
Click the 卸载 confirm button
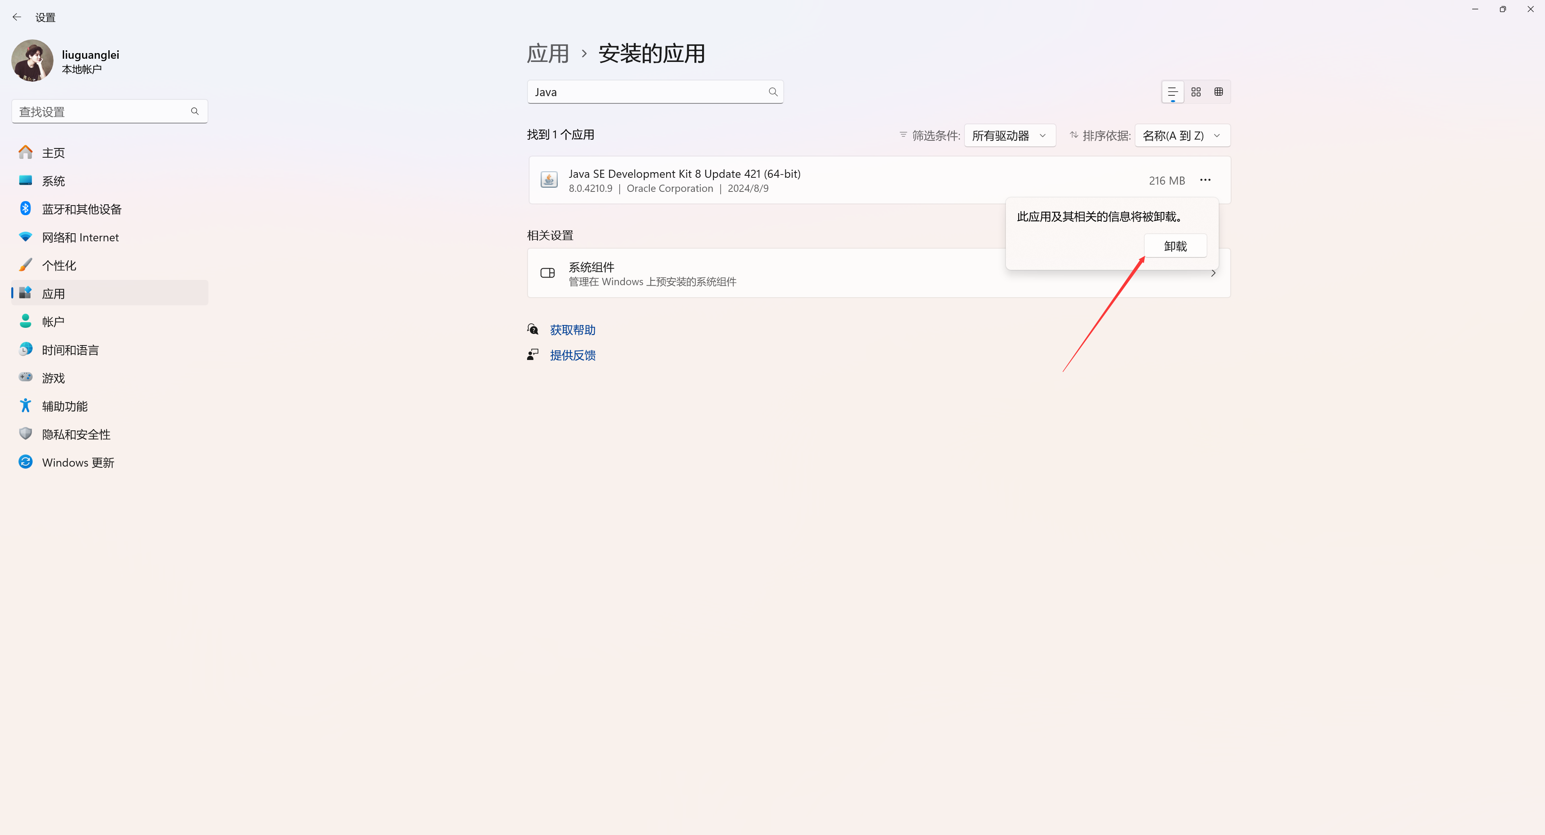coord(1175,246)
